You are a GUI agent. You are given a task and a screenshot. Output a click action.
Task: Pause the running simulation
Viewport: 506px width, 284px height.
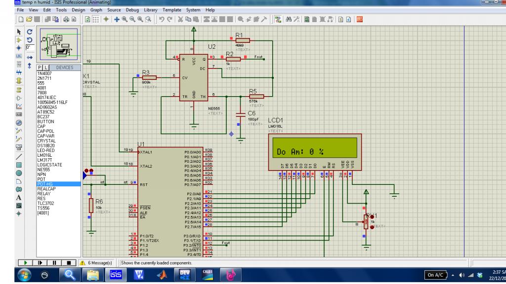pyautogui.click(x=55, y=263)
